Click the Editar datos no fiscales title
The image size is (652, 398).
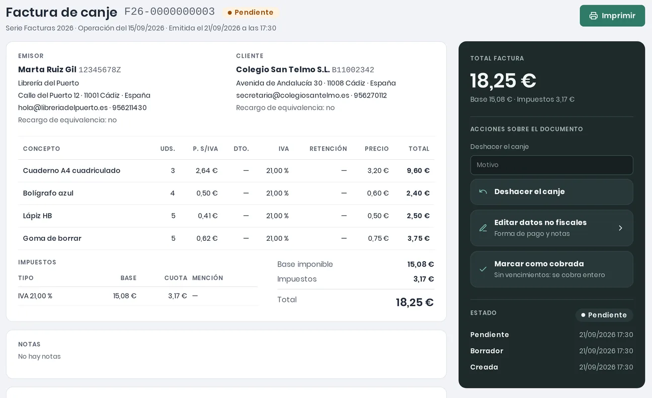coord(540,222)
